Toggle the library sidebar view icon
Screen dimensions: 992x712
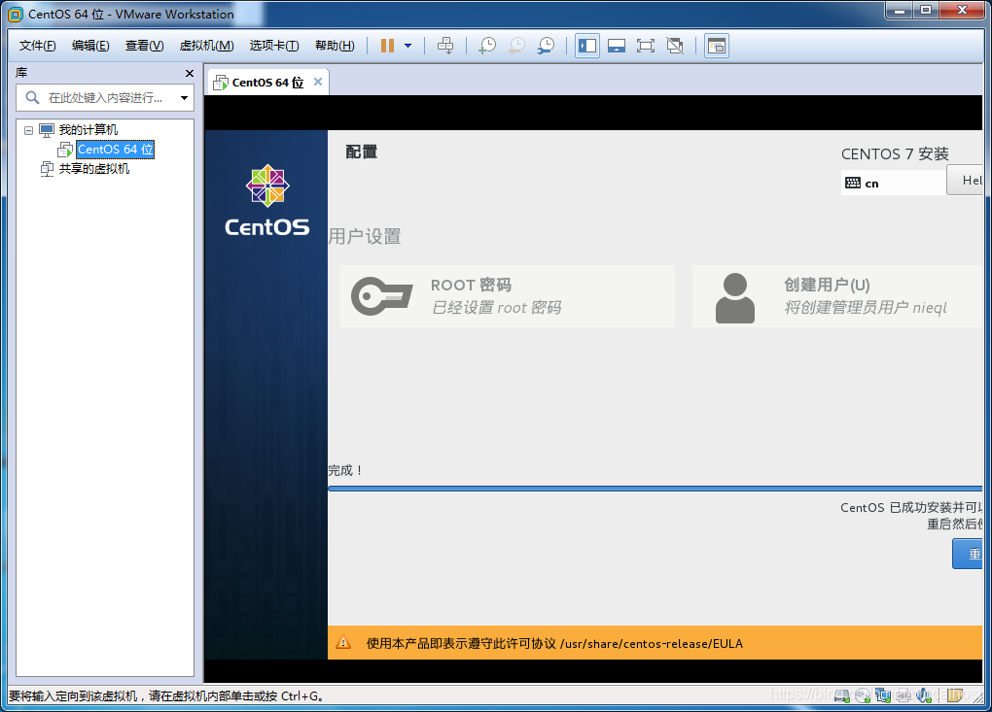coord(587,46)
